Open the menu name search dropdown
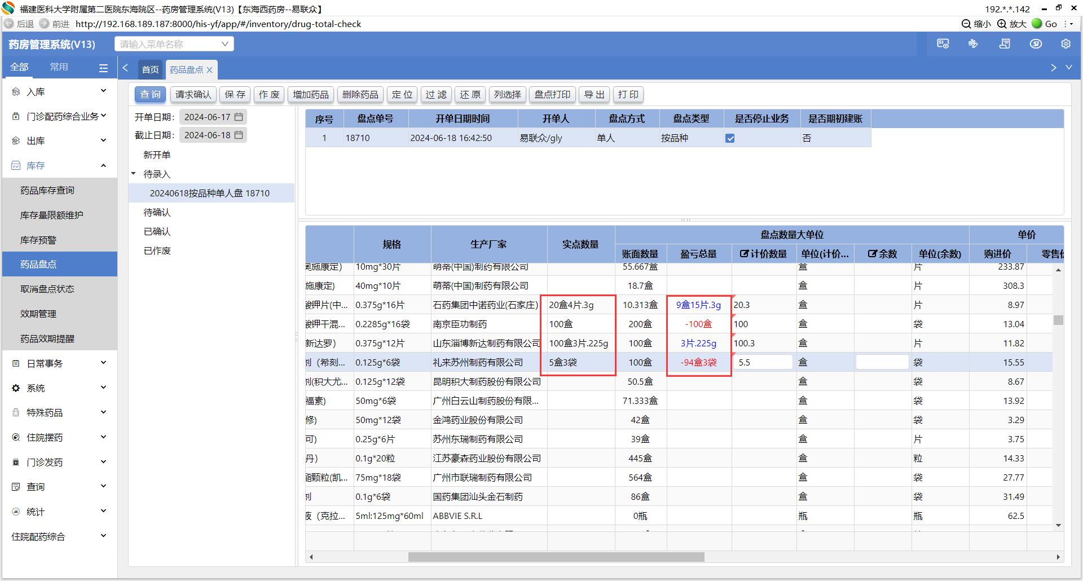 (224, 44)
